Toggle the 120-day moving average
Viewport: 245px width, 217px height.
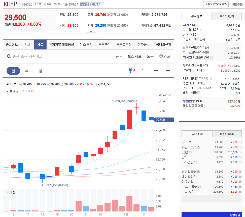[33, 91]
